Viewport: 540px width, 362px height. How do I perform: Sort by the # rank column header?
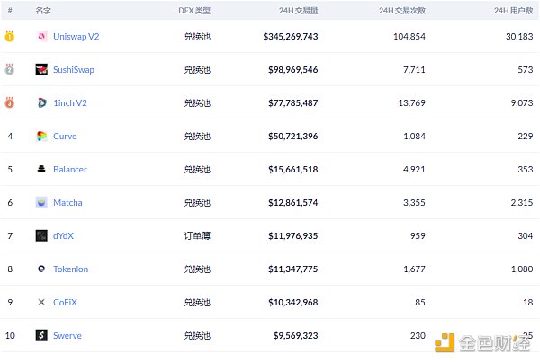[x=10, y=11]
